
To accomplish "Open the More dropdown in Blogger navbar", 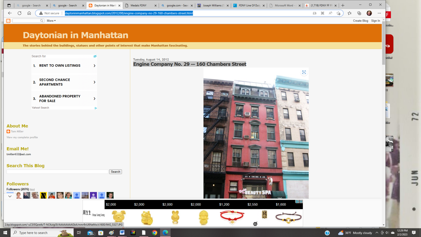I will click(51, 21).
